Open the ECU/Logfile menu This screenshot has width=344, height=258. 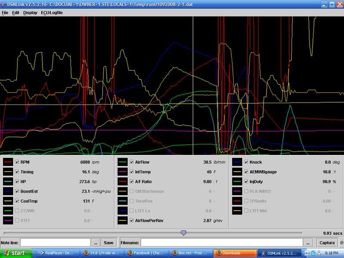[52, 13]
